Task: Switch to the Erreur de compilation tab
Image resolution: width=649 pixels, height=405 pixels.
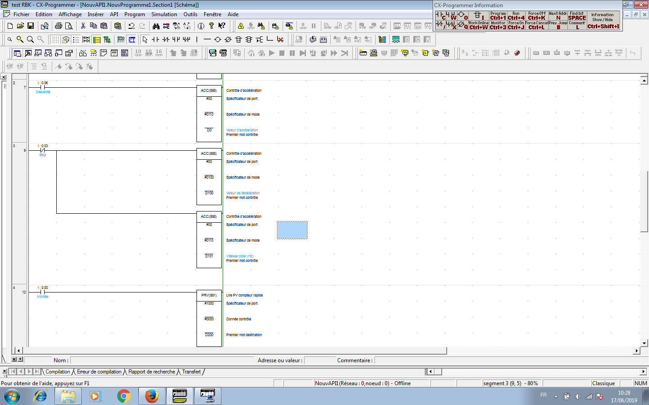Action: [x=99, y=372]
